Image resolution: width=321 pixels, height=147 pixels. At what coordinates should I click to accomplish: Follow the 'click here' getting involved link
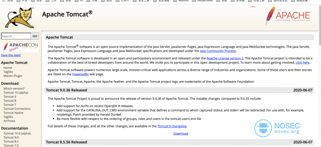(x=303, y=63)
